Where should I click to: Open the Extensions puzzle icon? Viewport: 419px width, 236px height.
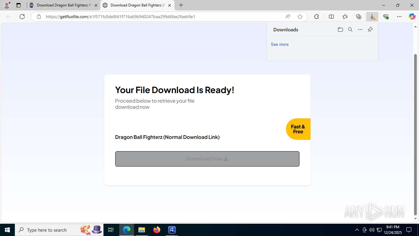click(x=316, y=17)
